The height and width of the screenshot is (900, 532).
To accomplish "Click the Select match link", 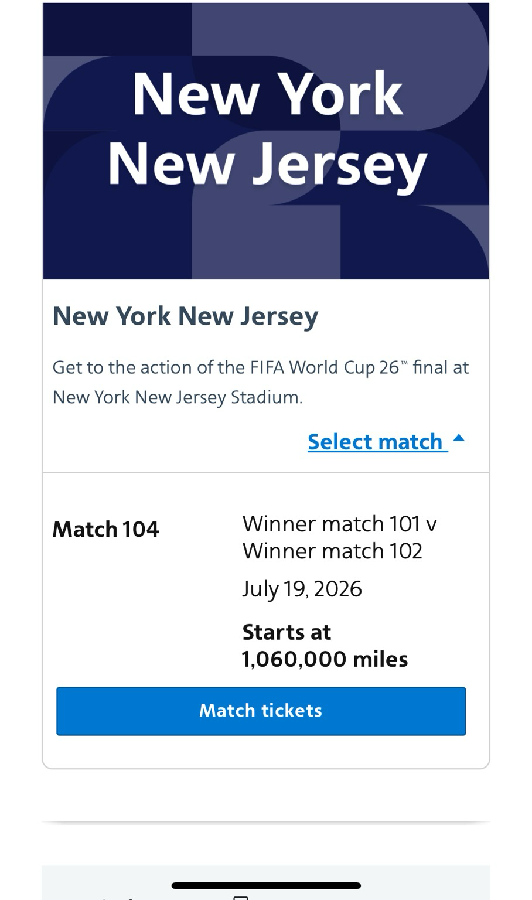I will [x=375, y=442].
